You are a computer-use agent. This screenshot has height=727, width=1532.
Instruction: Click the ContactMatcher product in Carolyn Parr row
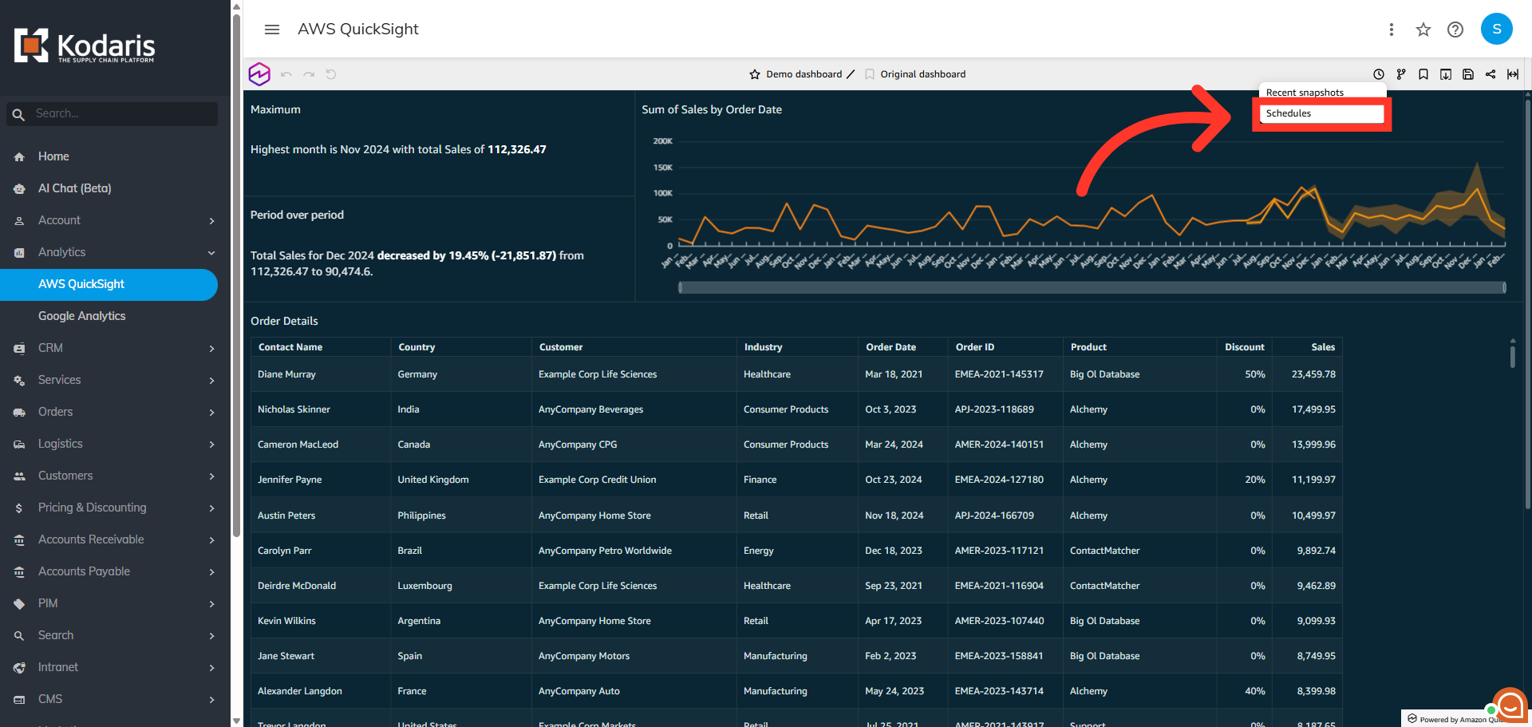click(1104, 551)
